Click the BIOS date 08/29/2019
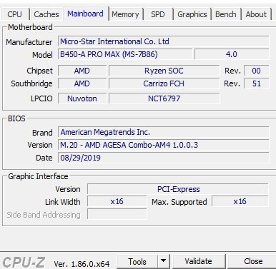This screenshot has width=276, height=269. (164, 158)
